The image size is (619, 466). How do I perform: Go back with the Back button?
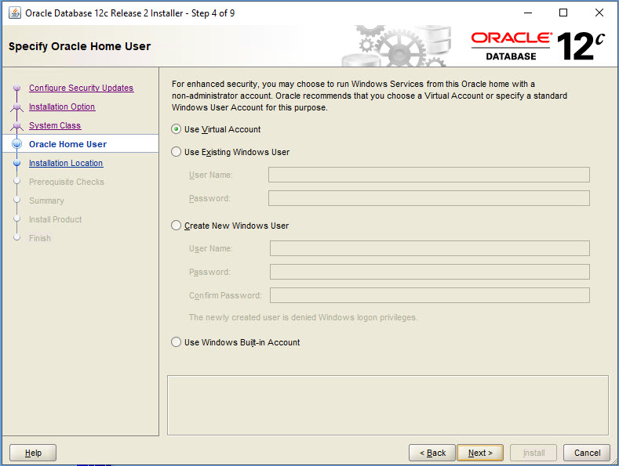432,453
